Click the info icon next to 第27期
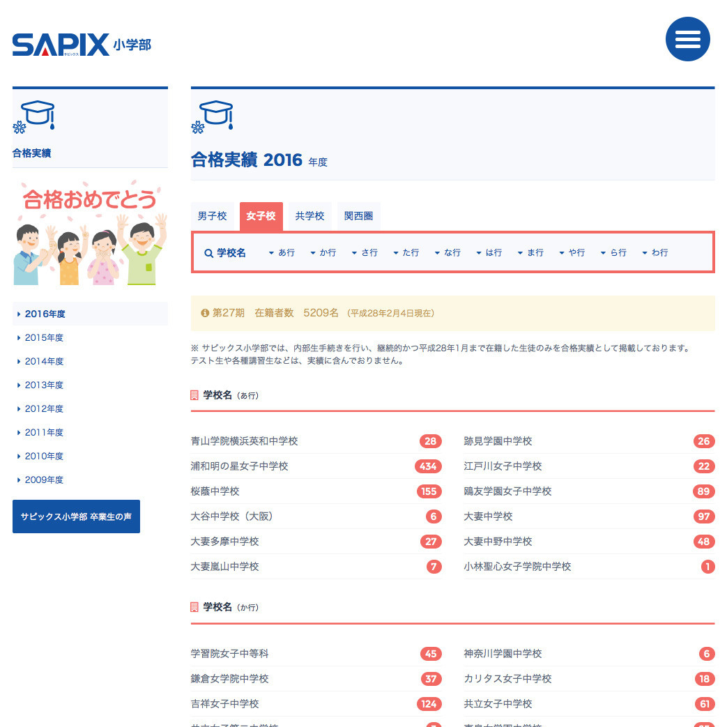 pos(204,314)
